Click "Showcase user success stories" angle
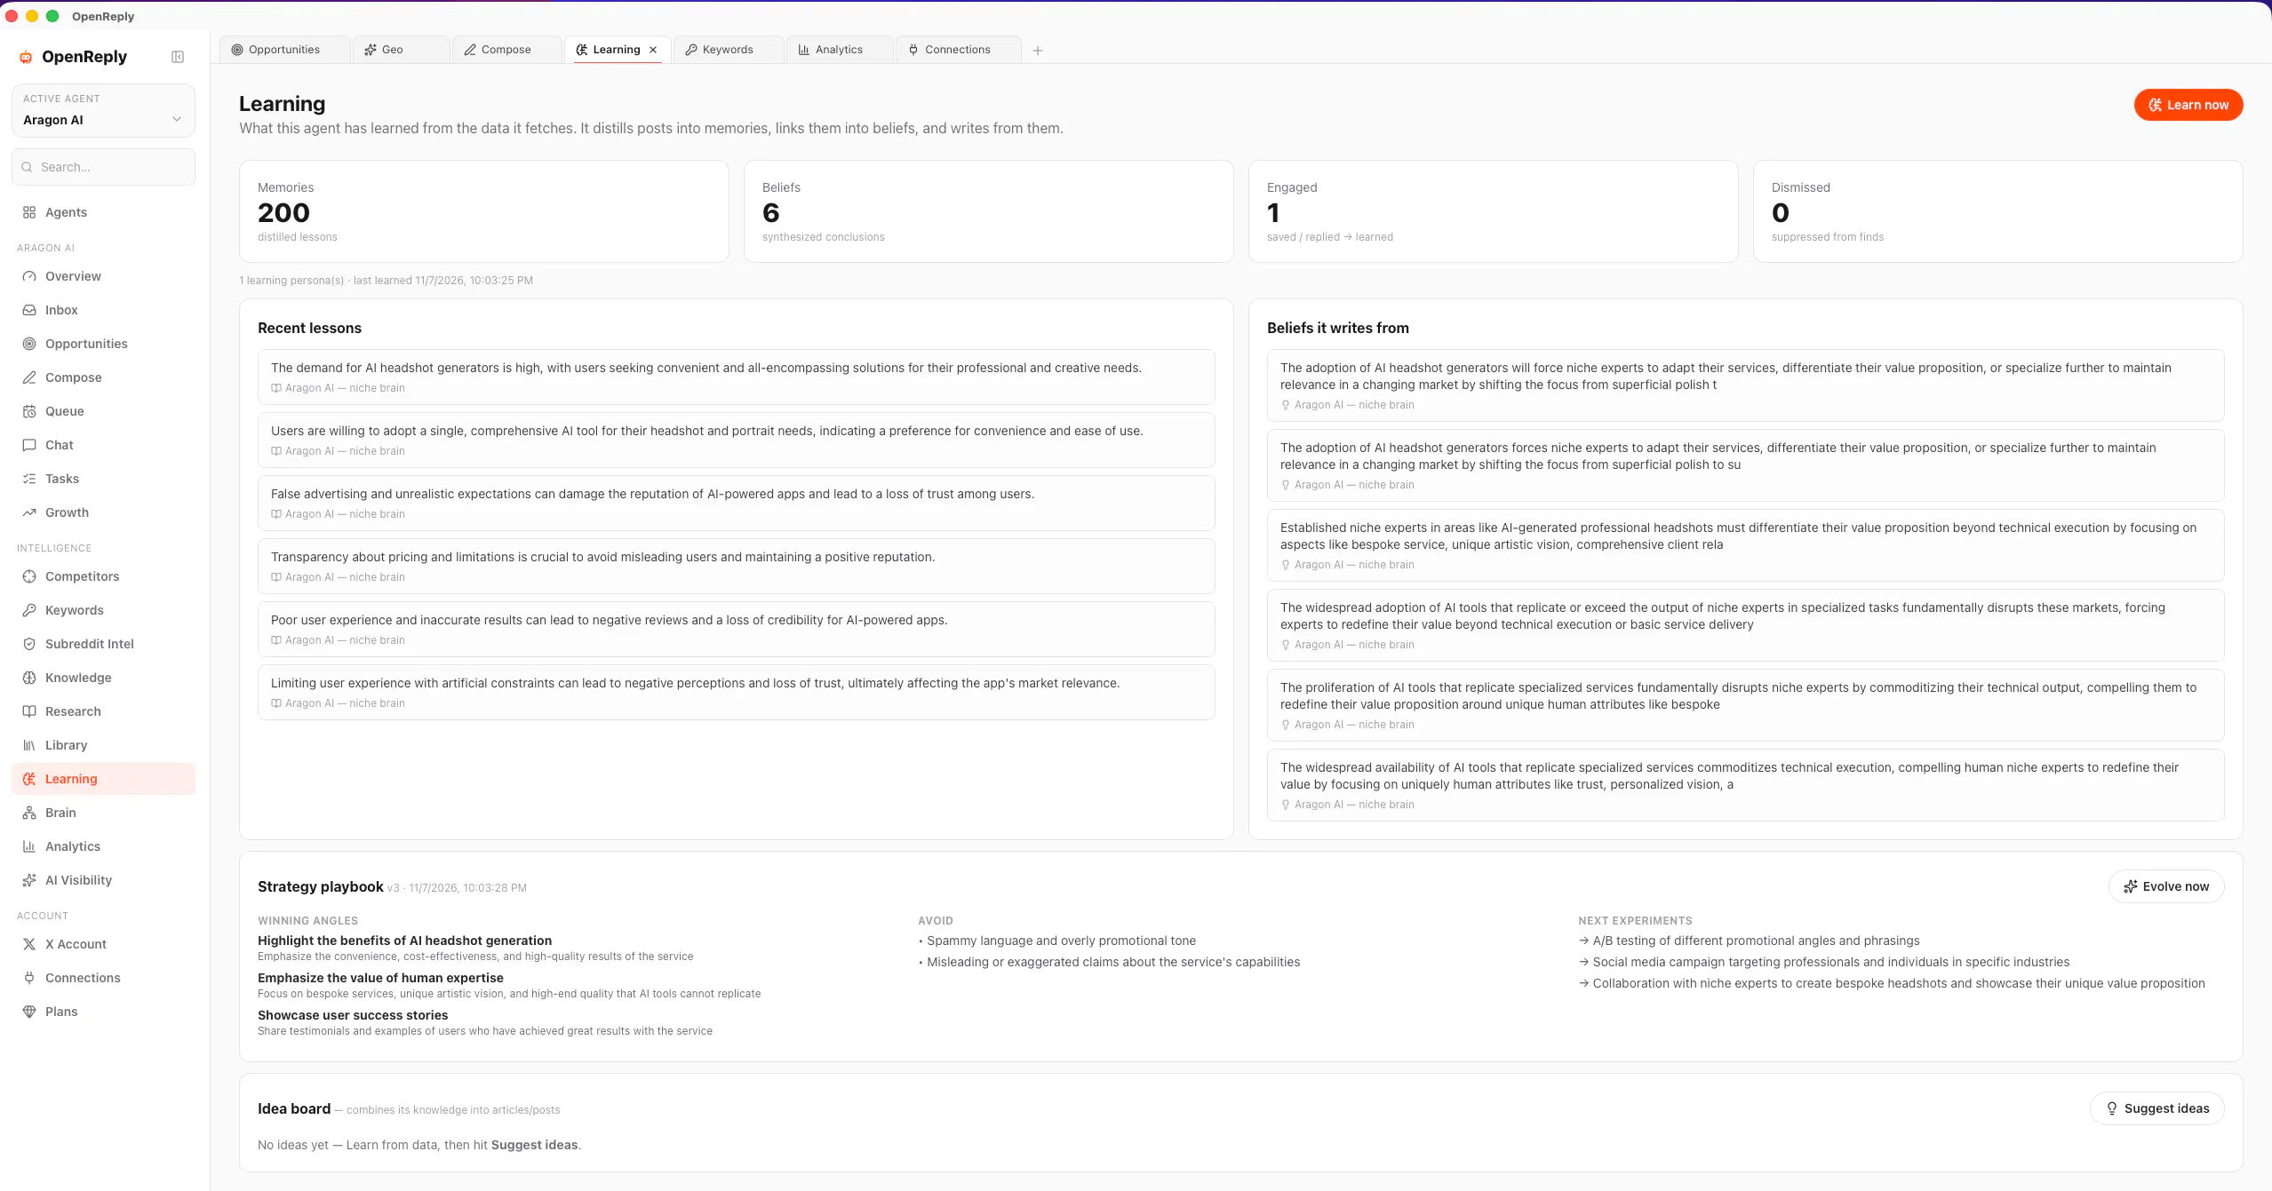 pyautogui.click(x=353, y=1015)
